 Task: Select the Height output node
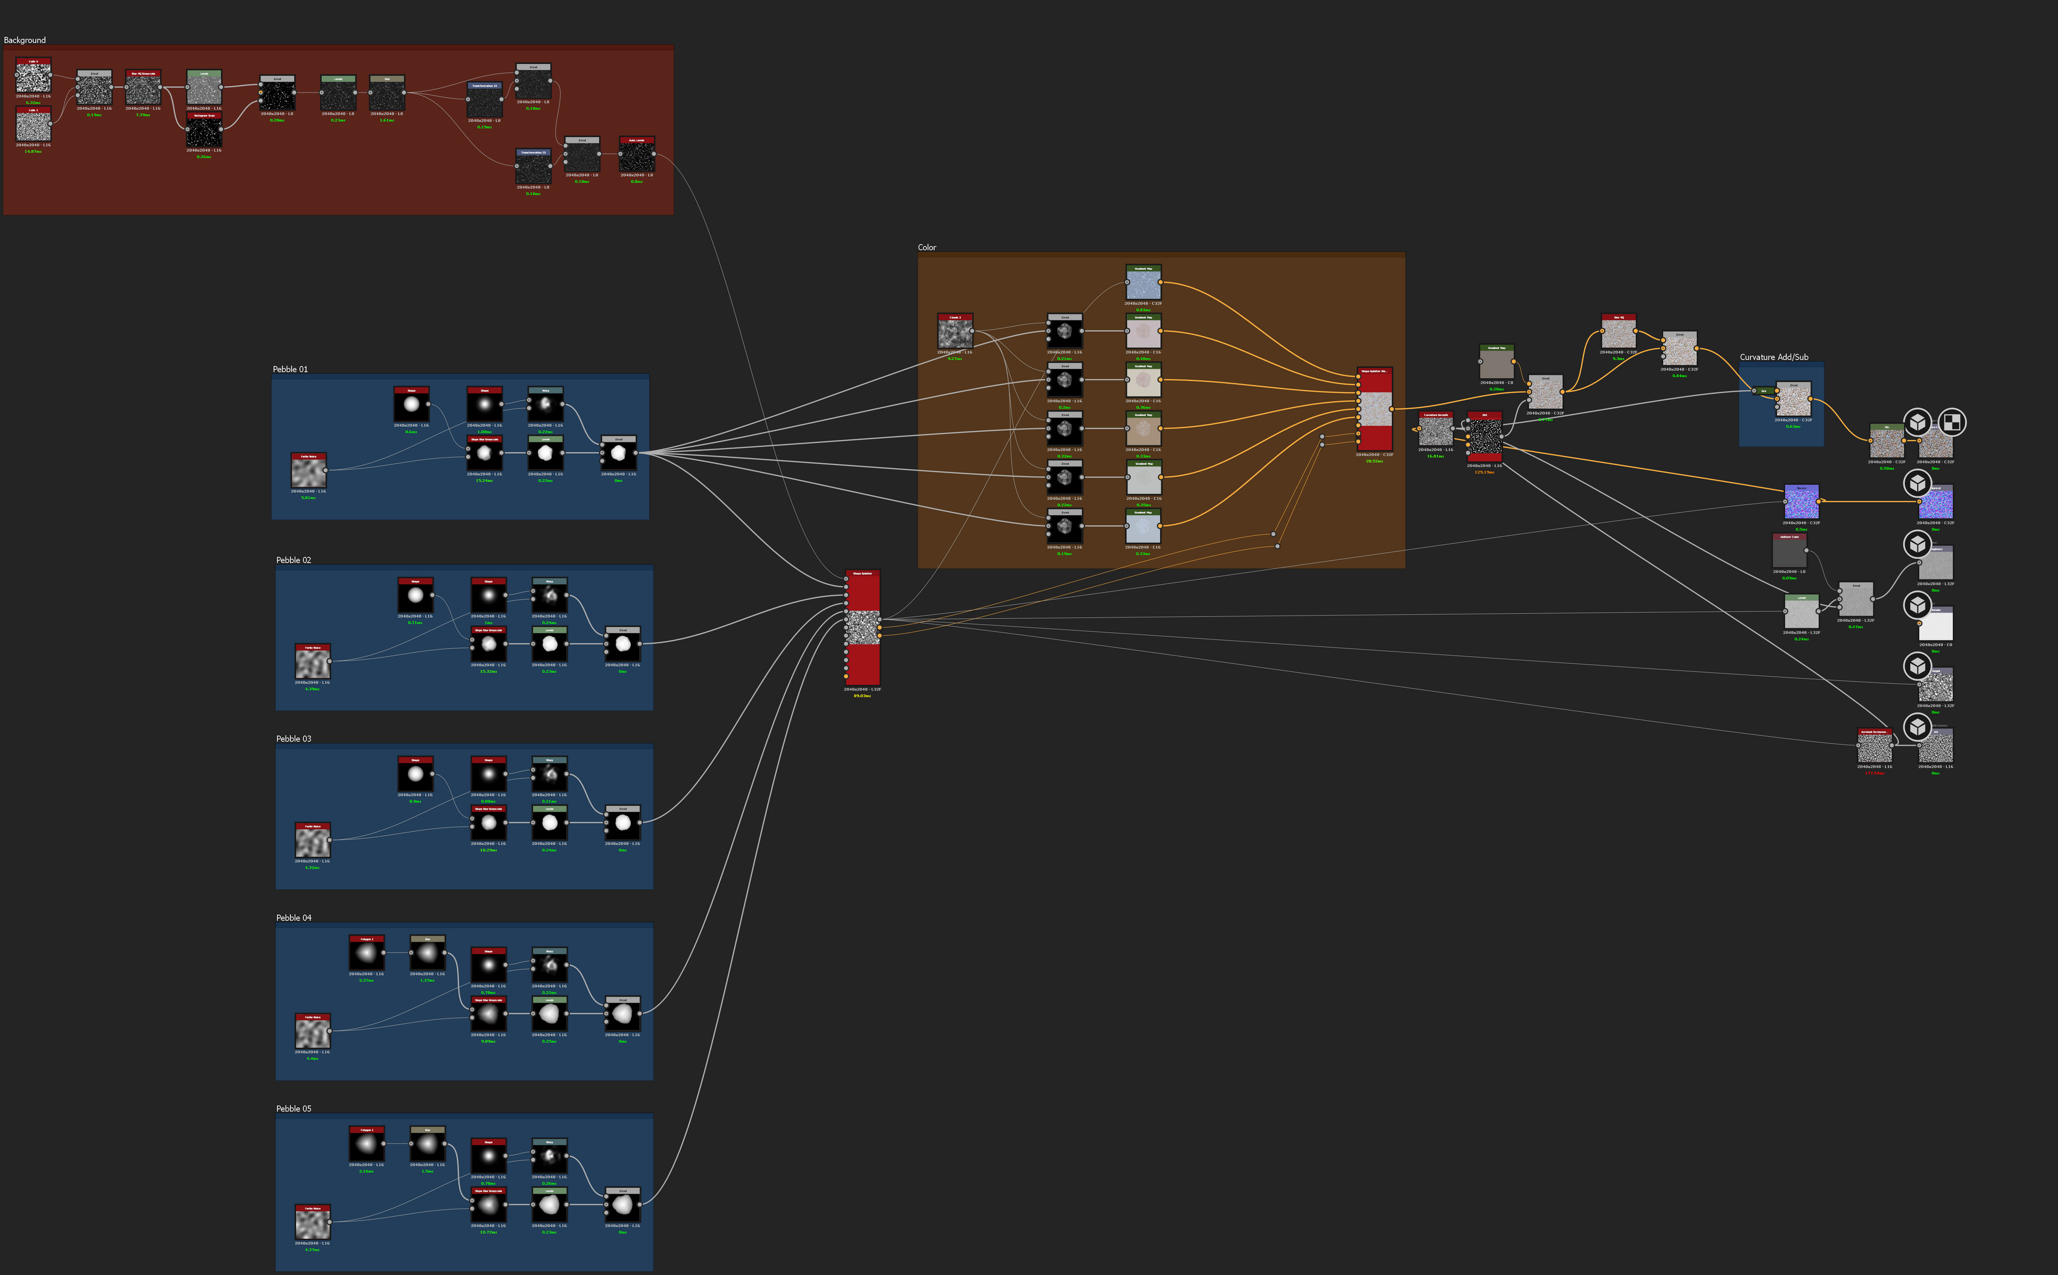(1936, 685)
